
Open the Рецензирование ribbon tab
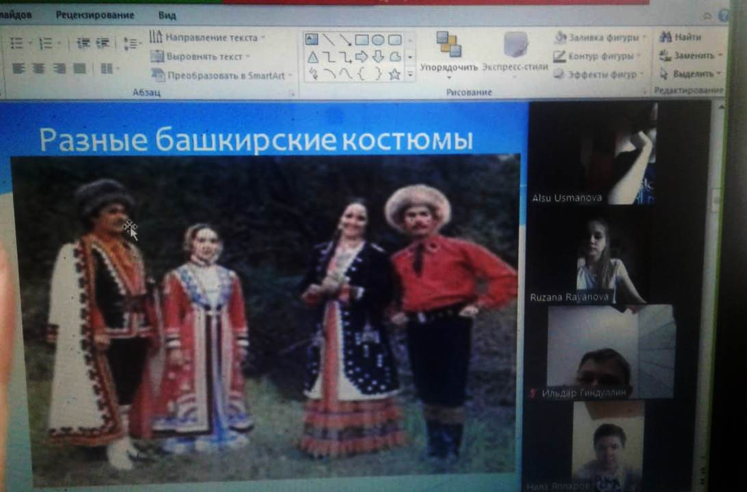[x=95, y=15]
